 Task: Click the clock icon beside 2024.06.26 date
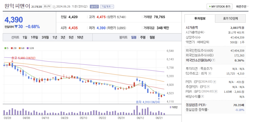pyautogui.click(x=54, y=7)
